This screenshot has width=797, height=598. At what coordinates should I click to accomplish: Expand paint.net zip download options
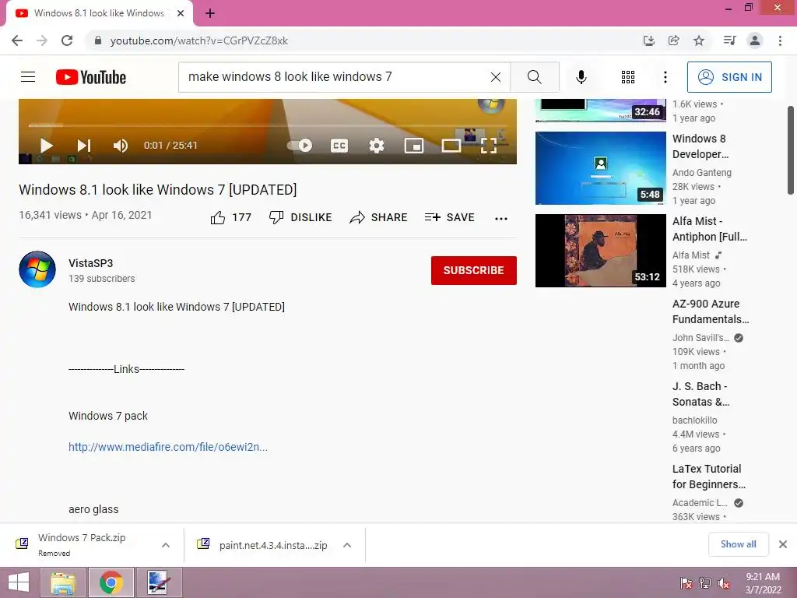(x=347, y=545)
